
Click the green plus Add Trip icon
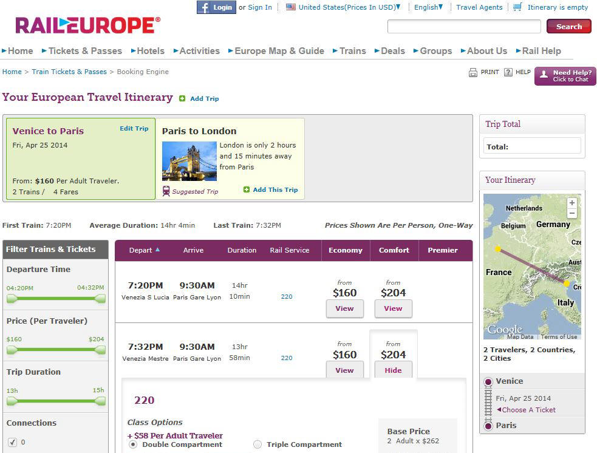tap(182, 98)
